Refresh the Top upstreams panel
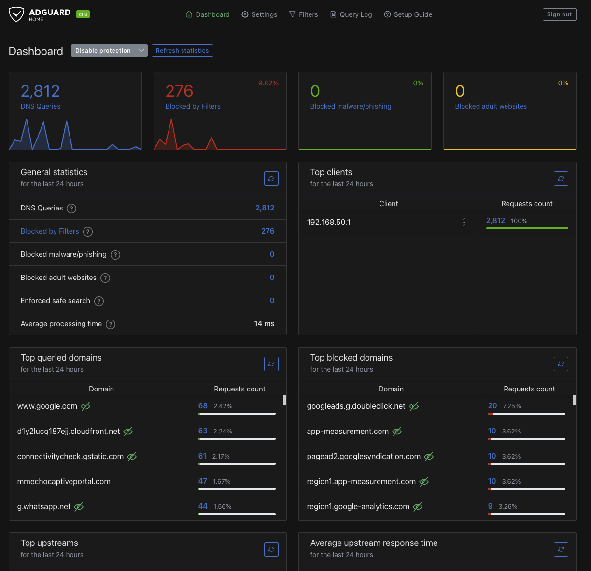 coord(271,549)
